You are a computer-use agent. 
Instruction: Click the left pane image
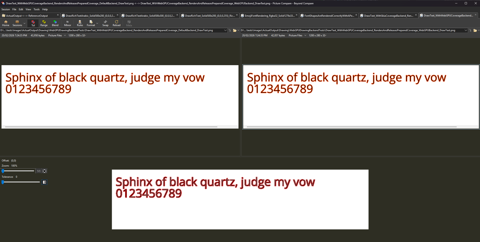point(120,97)
